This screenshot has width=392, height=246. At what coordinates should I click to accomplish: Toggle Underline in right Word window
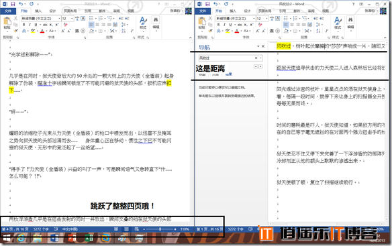(x=230, y=25)
